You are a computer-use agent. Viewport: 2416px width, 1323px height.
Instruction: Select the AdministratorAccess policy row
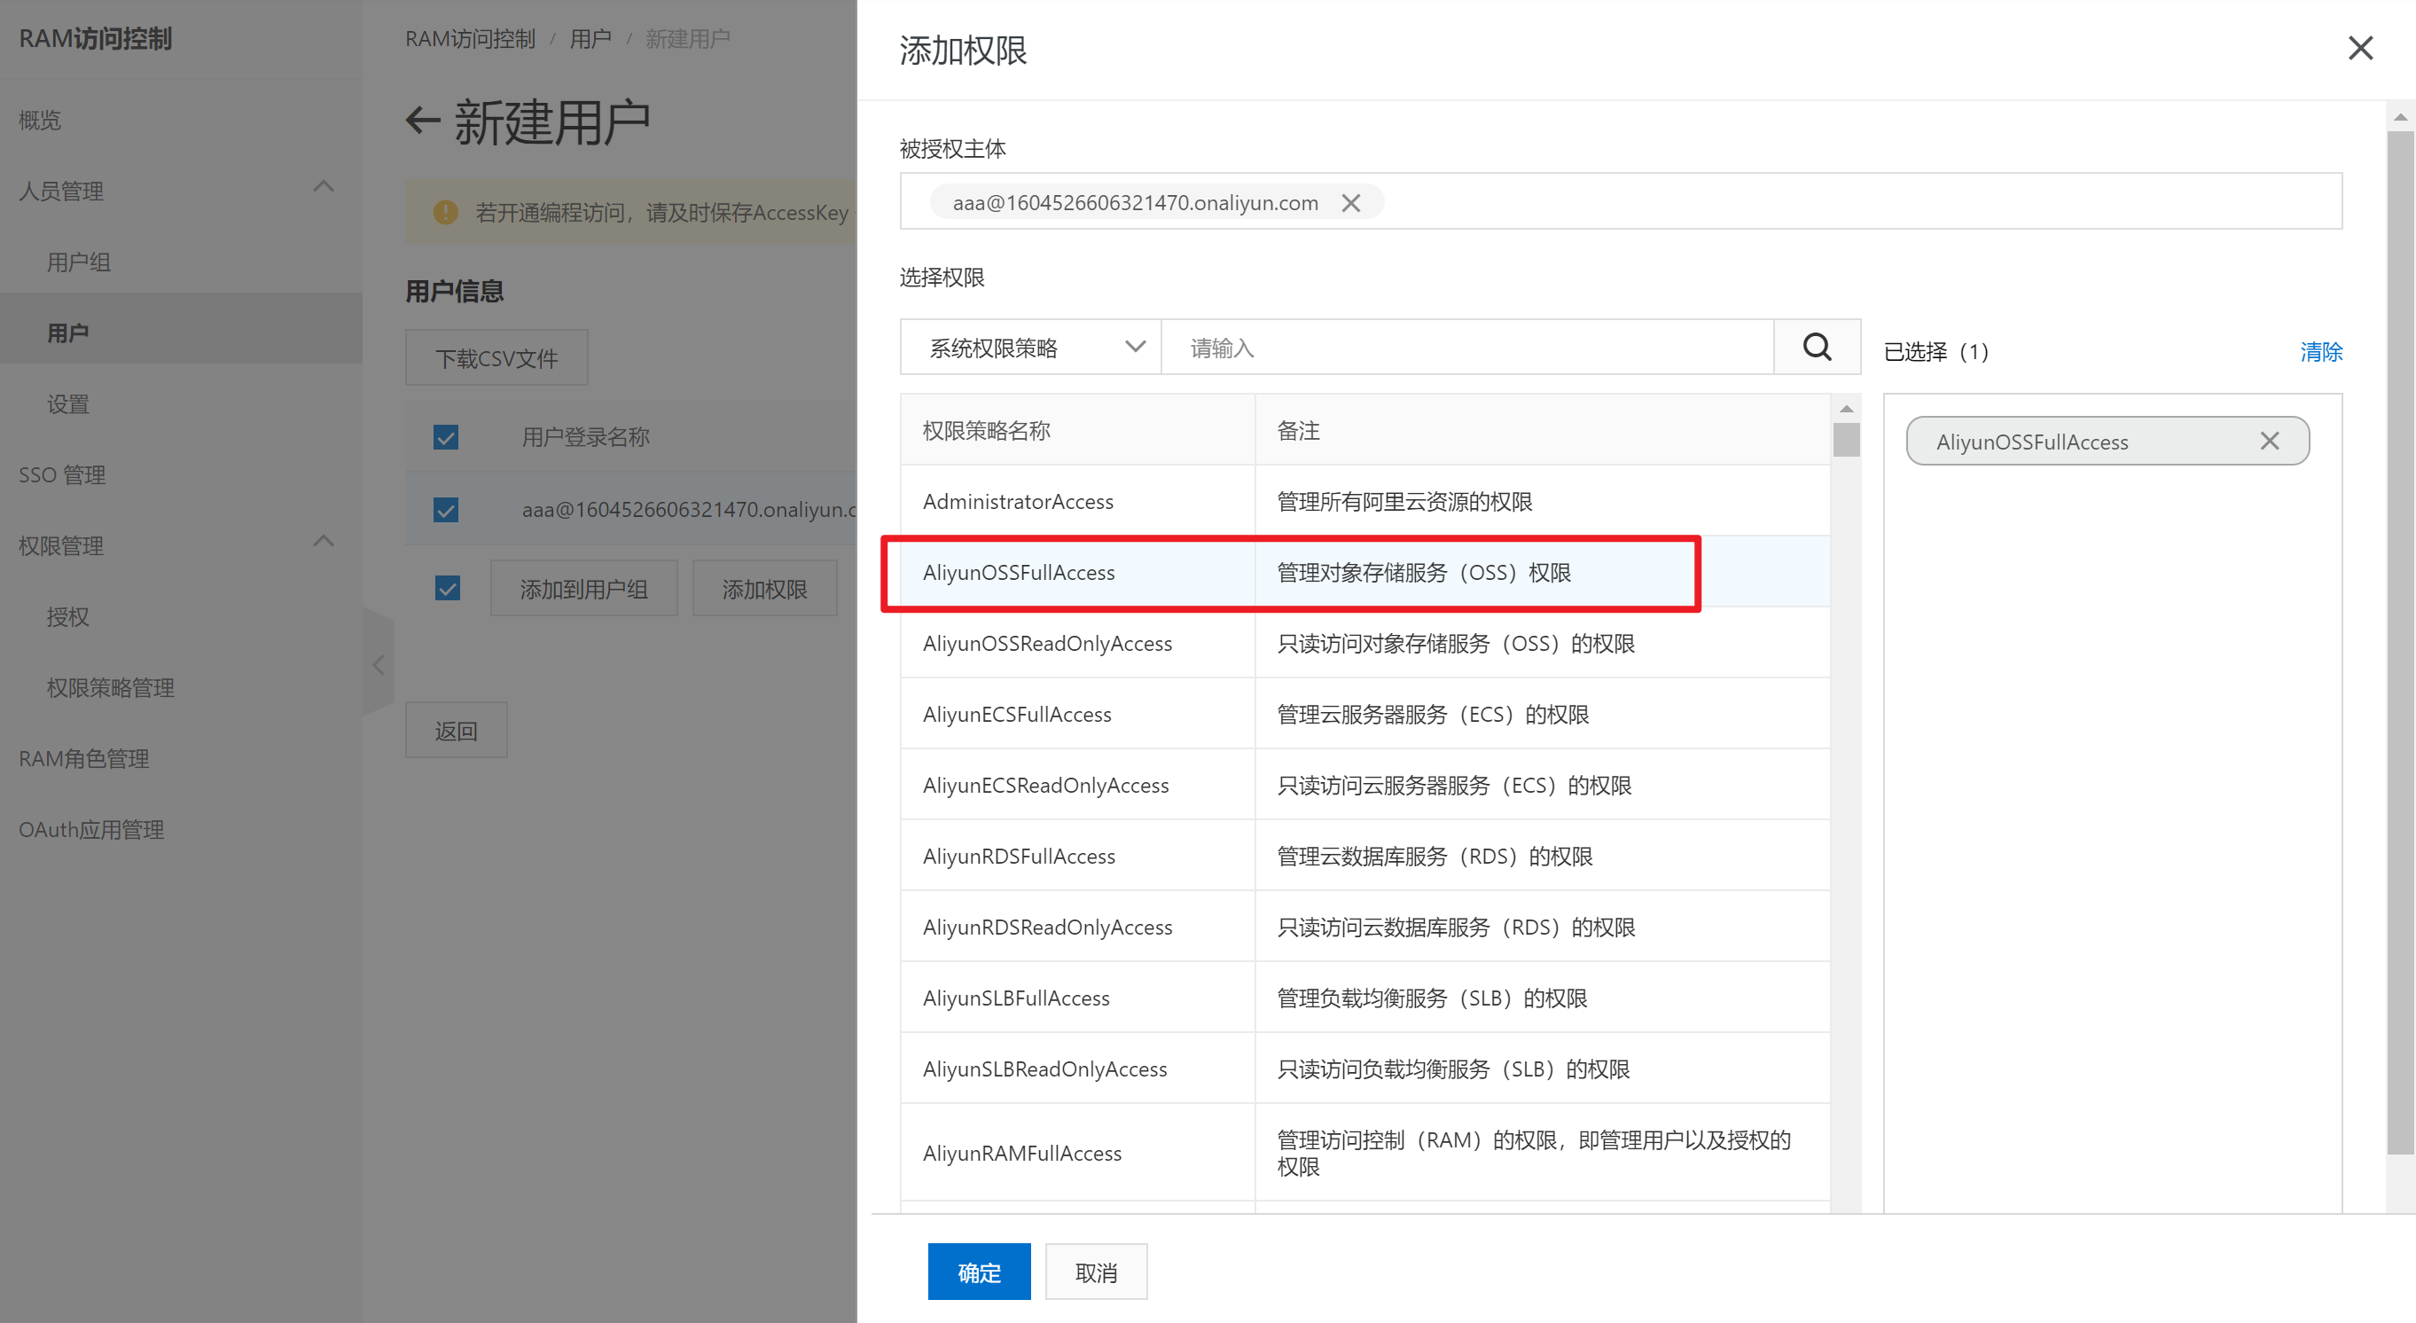pyautogui.click(x=1364, y=501)
